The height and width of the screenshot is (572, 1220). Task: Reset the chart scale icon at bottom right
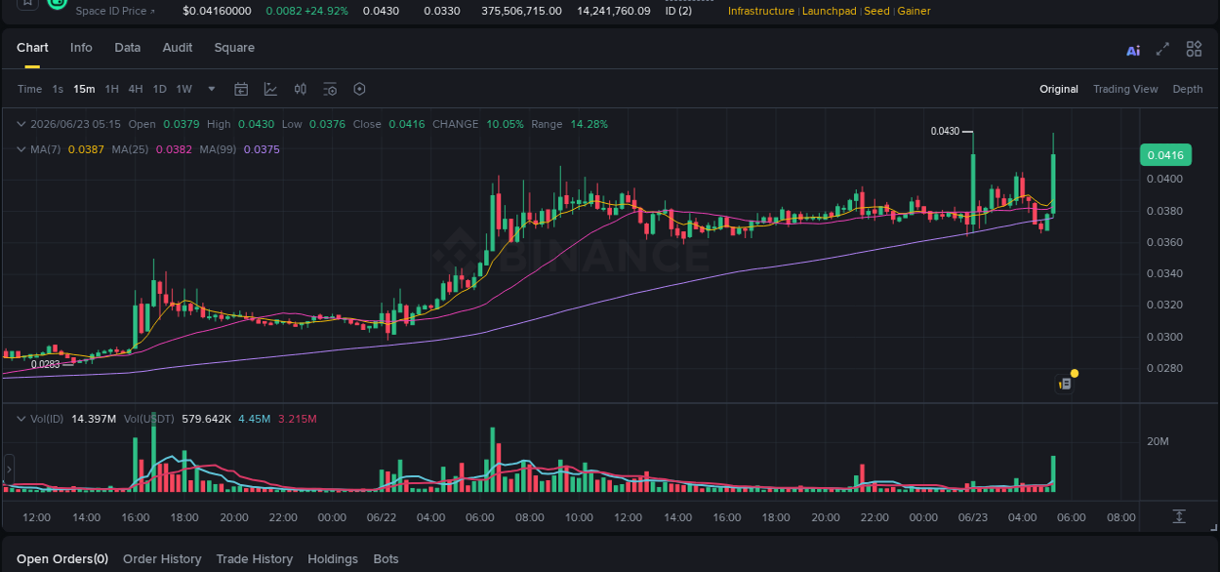(1179, 515)
